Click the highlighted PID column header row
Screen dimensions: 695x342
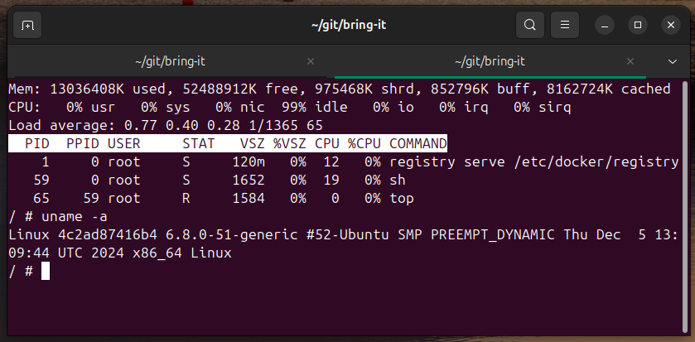pos(228,143)
